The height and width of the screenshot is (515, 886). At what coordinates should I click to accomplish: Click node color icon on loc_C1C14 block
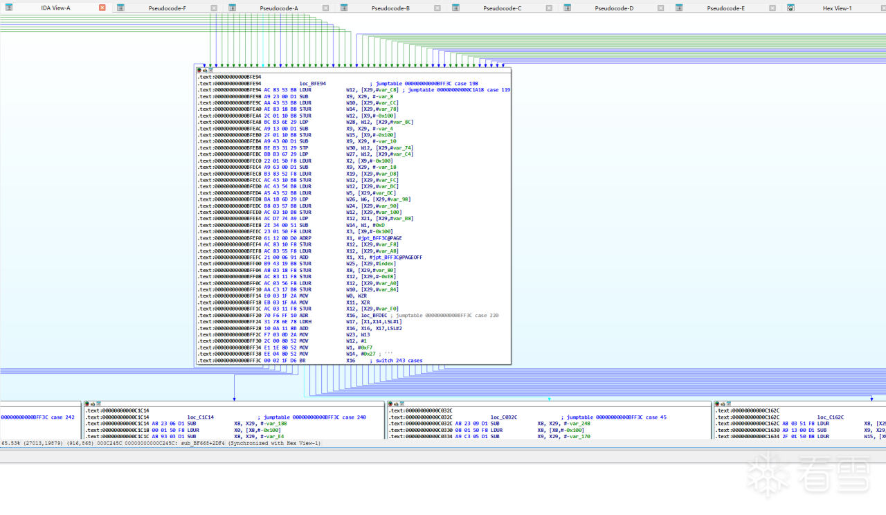pos(88,404)
